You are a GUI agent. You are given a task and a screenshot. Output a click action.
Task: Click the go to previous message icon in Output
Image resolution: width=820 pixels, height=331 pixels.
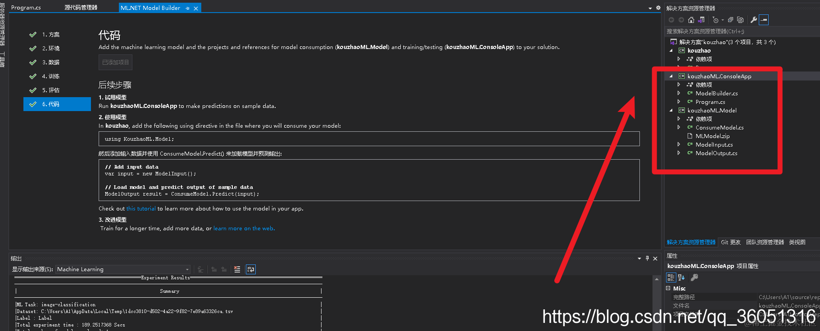click(214, 269)
